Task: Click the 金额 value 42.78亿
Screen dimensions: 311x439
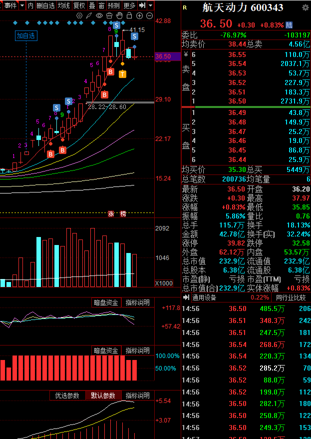Action: [232, 234]
